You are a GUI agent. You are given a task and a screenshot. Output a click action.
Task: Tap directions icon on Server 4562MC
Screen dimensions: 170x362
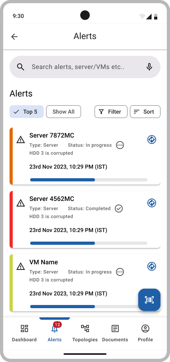pyautogui.click(x=152, y=203)
